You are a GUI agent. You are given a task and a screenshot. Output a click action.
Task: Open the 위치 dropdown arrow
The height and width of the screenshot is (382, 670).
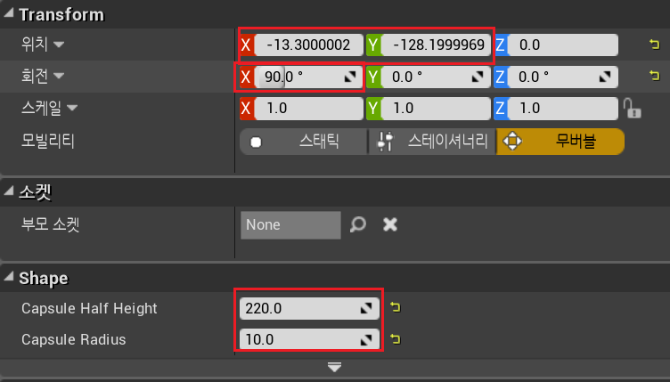59,45
